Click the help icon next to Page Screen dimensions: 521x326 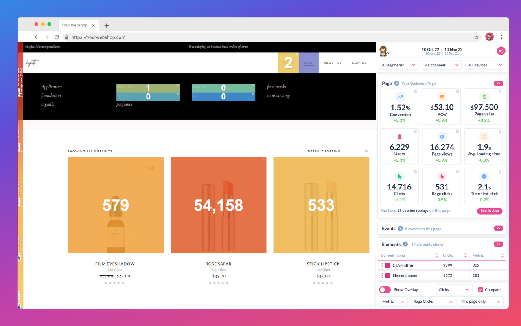[396, 84]
